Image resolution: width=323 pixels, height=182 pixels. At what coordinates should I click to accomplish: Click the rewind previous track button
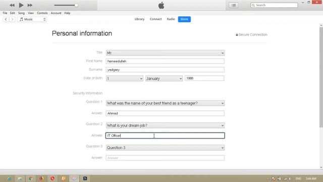pyautogui.click(x=12, y=5)
